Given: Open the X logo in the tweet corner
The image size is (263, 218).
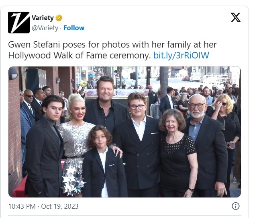Looking at the screenshot, I should coord(236,18).
